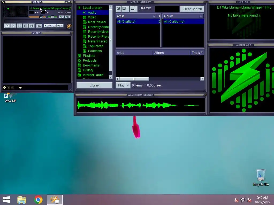Click the library tree scroll down arrow
Viewport: 274px width, 205px height.
pyautogui.click(x=111, y=77)
